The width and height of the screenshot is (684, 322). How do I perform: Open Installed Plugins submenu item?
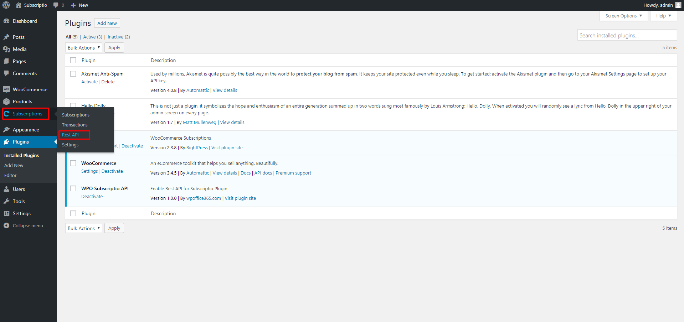pos(21,156)
